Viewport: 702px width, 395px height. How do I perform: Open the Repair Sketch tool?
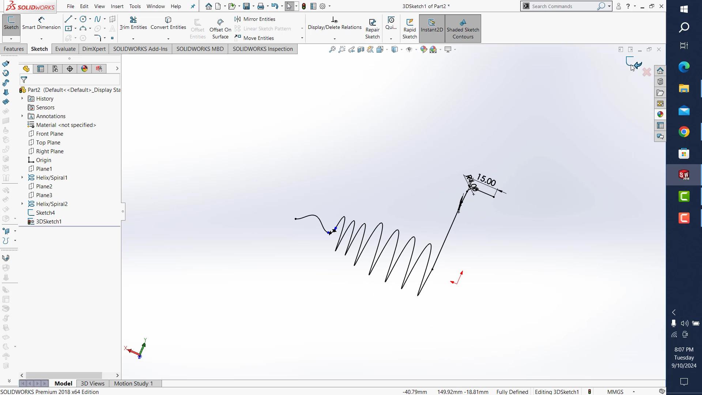(x=372, y=29)
